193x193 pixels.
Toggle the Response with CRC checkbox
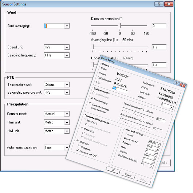[x=78, y=150]
